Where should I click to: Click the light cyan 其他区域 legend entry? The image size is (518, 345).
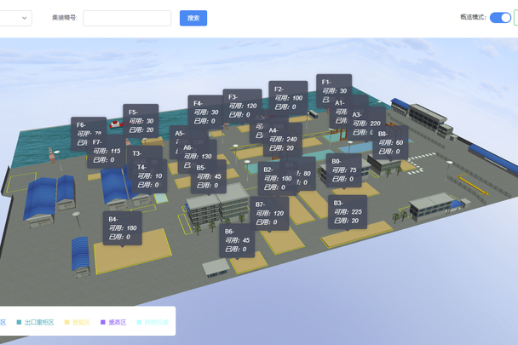click(152, 323)
